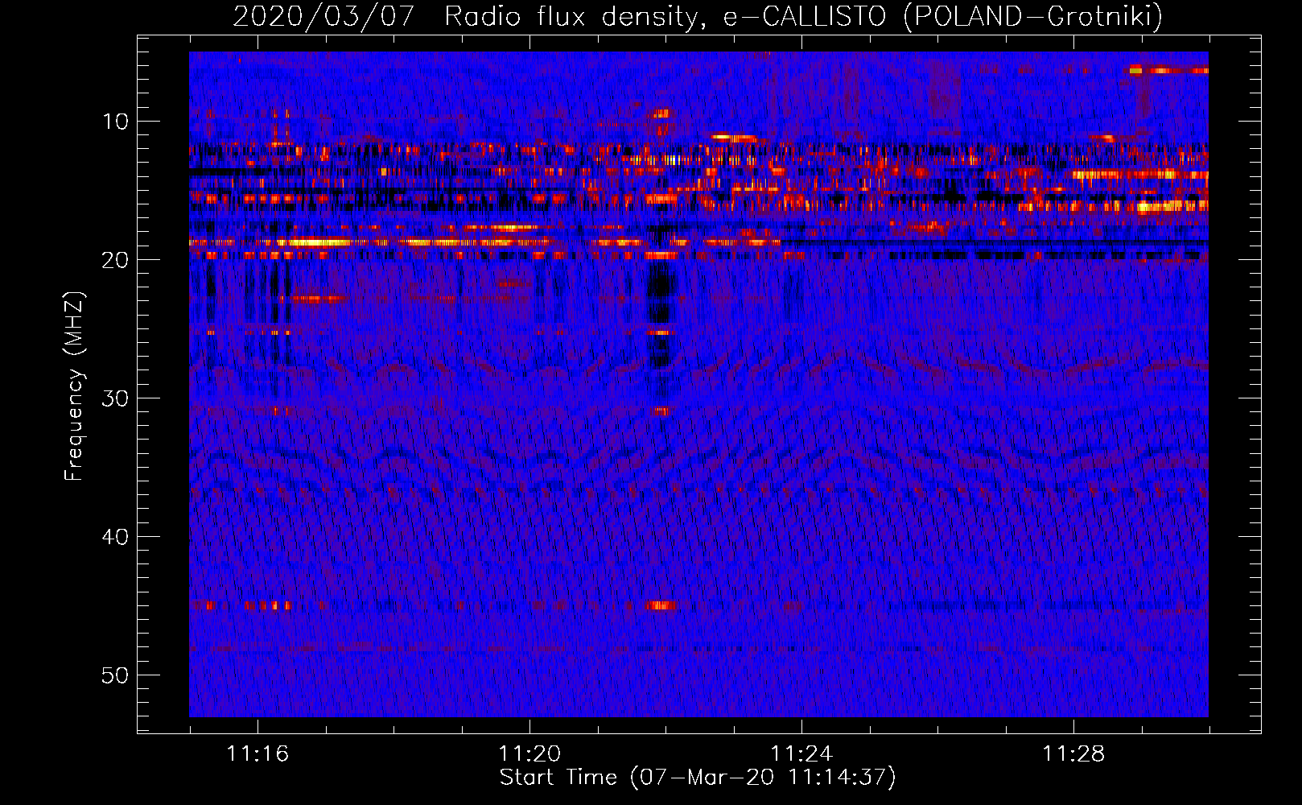This screenshot has width=1302, height=805.
Task: Click the "11:28" time tick label
Action: point(1073,754)
